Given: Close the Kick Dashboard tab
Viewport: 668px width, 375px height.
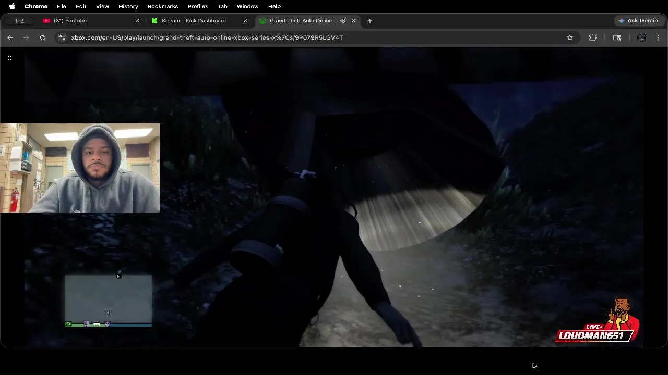Looking at the screenshot, I should [245, 21].
